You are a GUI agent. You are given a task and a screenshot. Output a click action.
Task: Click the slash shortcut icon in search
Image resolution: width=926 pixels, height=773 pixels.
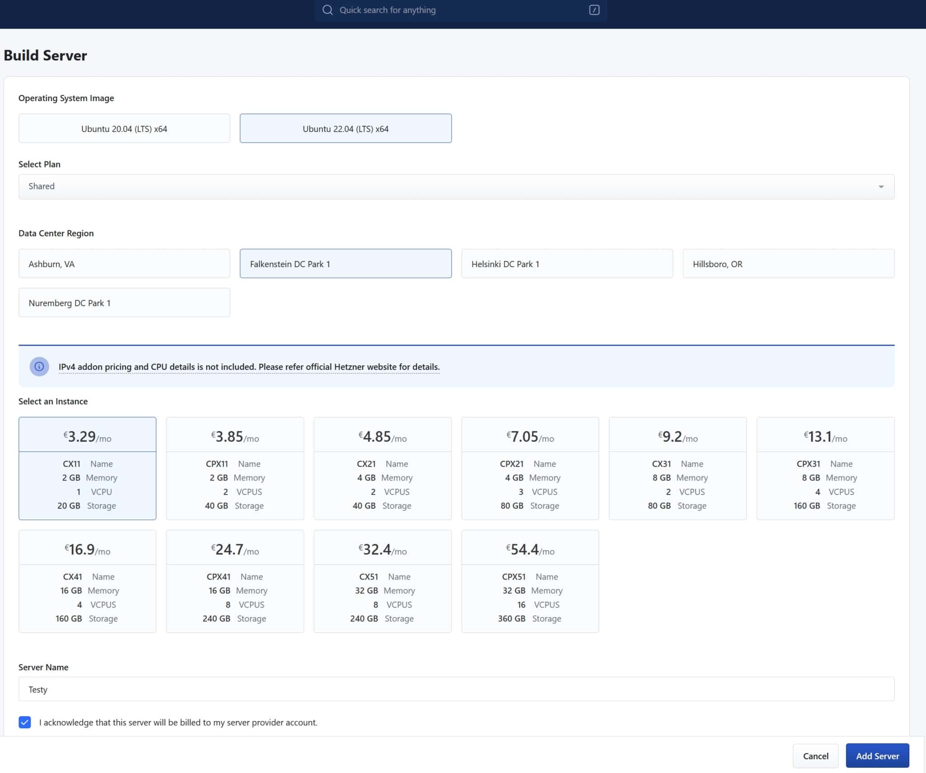[x=594, y=10]
